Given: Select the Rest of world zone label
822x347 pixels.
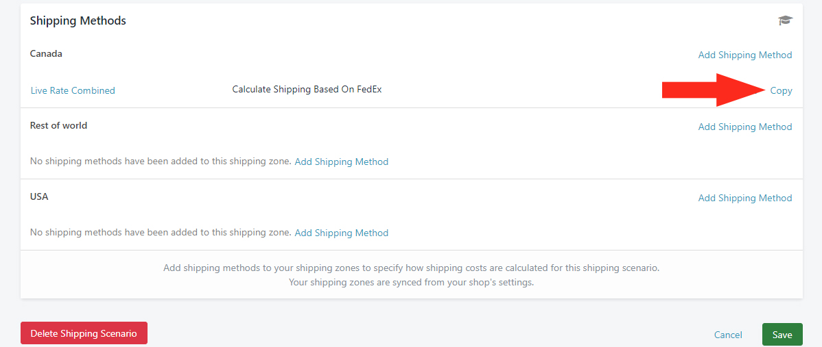Looking at the screenshot, I should [x=59, y=125].
